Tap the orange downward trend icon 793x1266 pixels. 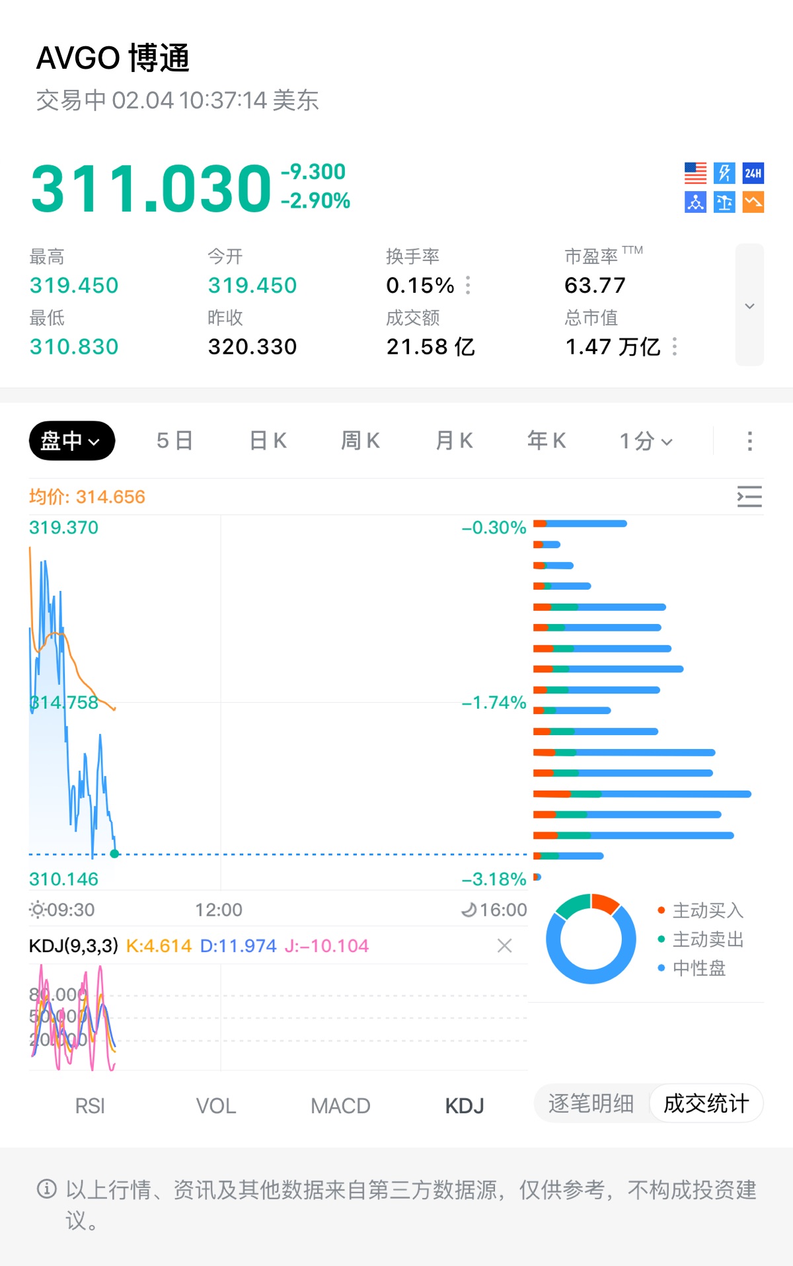pos(753,202)
